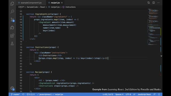The width and height of the screenshot is (171, 96).
Task: Click the master branch in the status bar
Action: coord(15,94)
